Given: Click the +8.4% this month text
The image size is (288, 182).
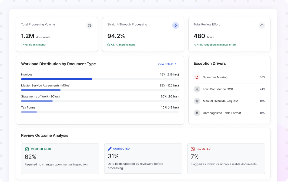Looking at the screenshot, I should coord(35,45).
